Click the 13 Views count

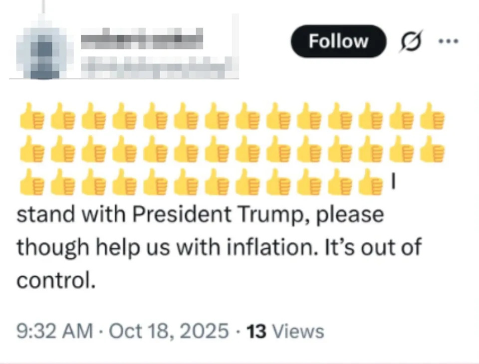coord(286,331)
